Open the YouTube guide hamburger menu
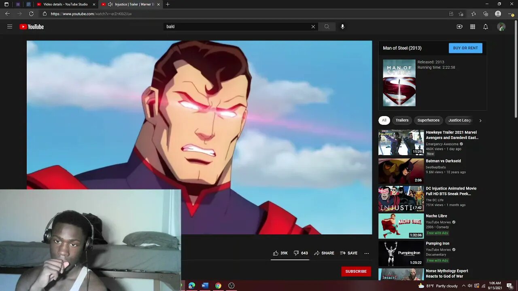 10,27
